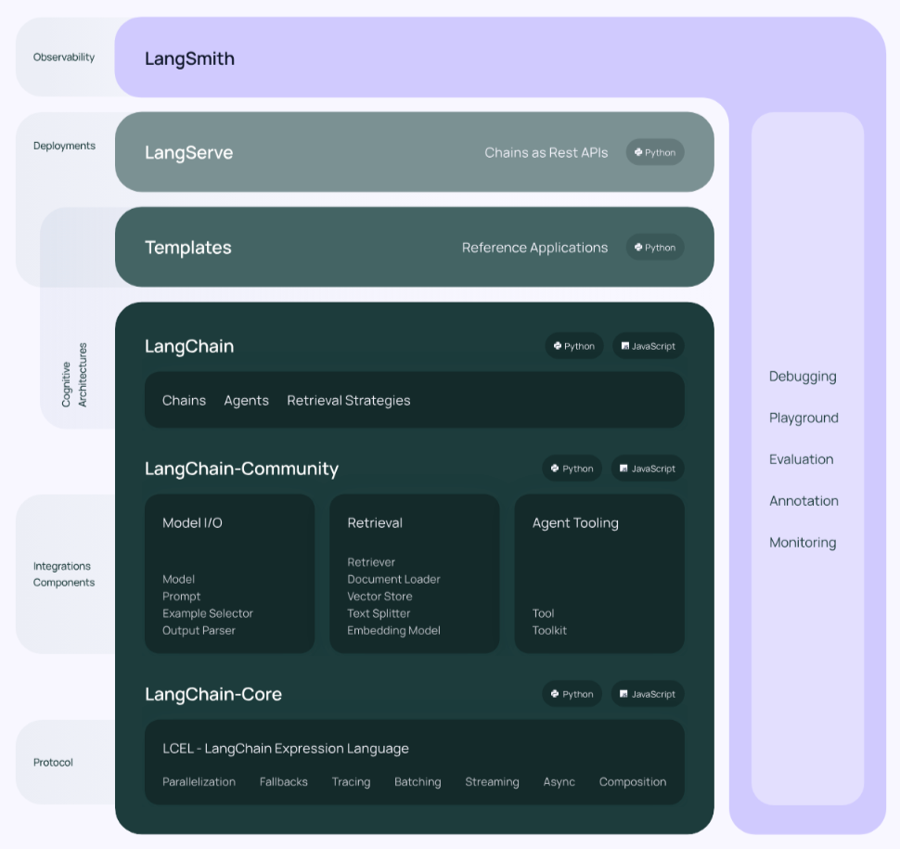900x849 pixels.
Task: Click 'Retriever' in the Retrieval card
Action: point(371,562)
